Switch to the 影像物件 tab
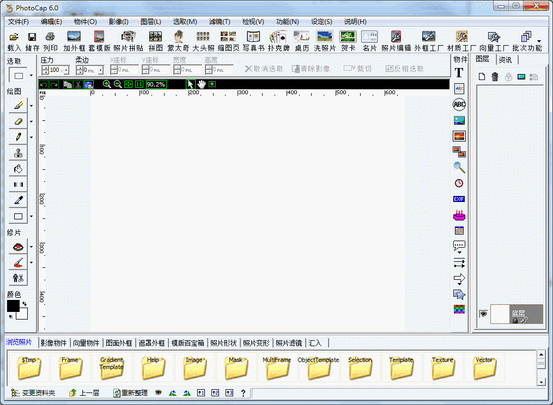Screen dimensions: 553x405 point(53,343)
